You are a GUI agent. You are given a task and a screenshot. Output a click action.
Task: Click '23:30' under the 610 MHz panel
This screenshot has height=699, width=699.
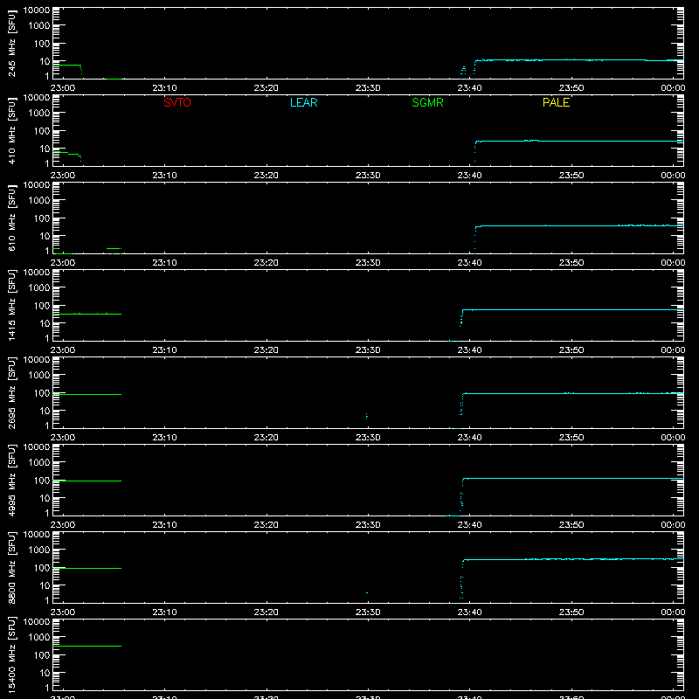(x=368, y=263)
